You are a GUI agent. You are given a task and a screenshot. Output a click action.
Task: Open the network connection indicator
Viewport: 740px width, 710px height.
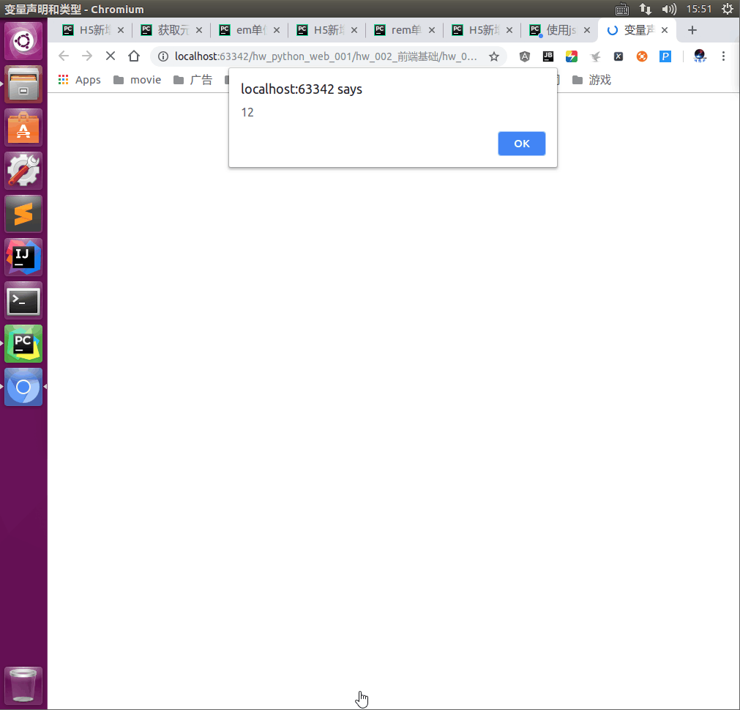tap(645, 9)
